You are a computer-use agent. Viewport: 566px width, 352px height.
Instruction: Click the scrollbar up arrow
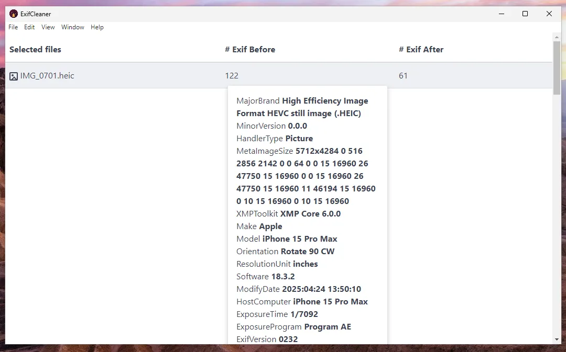557,37
